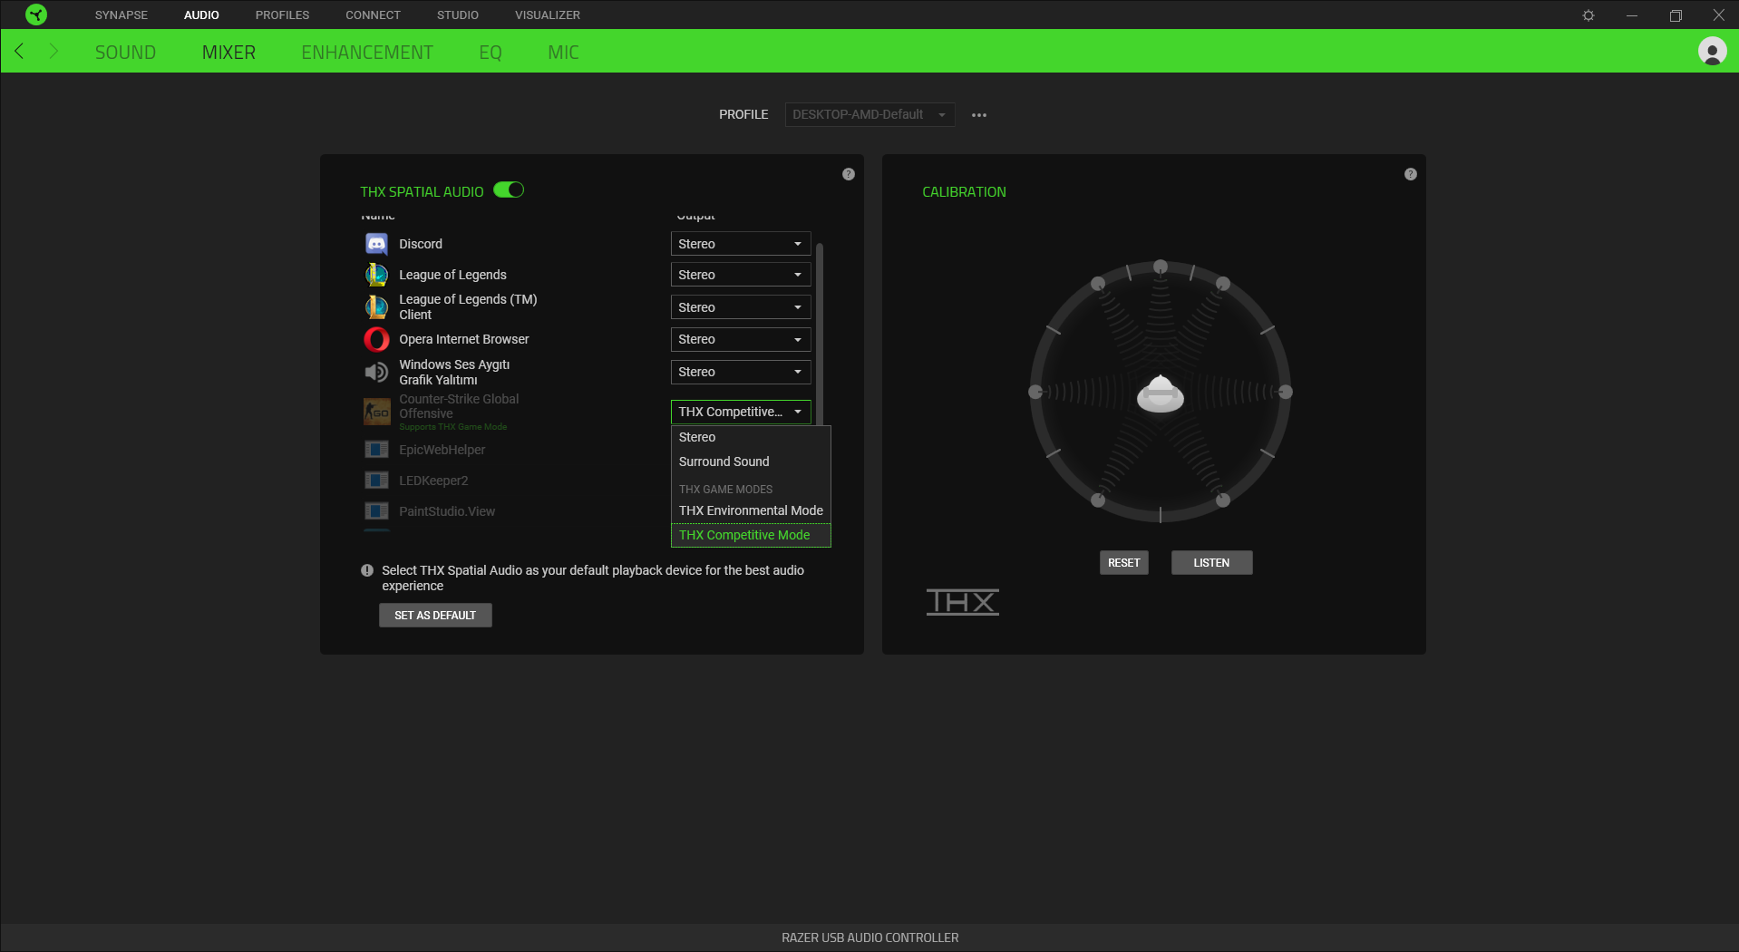
Task: Click the Windows Ses Aygıtı speaker icon
Action: tap(376, 372)
